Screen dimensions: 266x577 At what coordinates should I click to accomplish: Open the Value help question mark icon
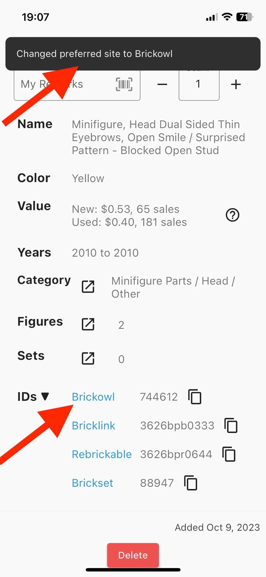click(x=233, y=215)
